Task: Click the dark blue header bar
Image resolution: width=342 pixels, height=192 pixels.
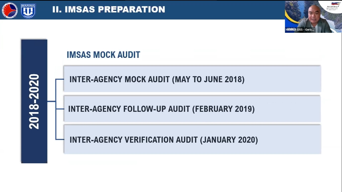Action: pyautogui.click(x=142, y=10)
